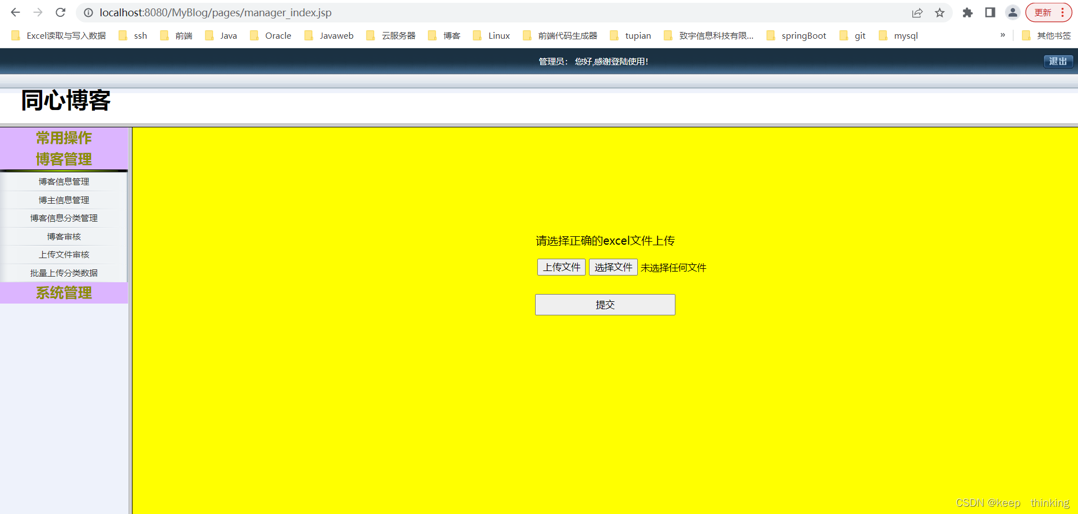This screenshot has width=1078, height=514.
Task: Open the Javaweb bookmark folder
Action: click(x=329, y=35)
